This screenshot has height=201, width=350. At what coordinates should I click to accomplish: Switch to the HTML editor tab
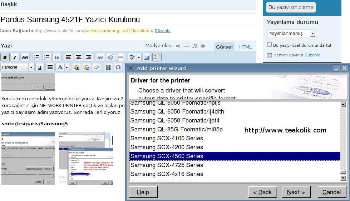point(245,47)
